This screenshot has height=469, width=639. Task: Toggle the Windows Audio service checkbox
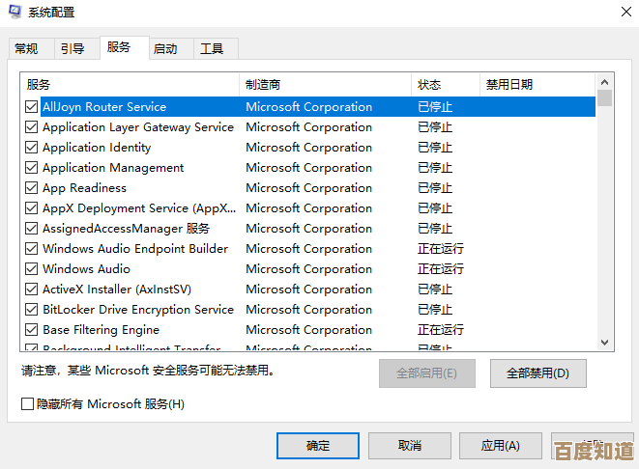coord(32,269)
